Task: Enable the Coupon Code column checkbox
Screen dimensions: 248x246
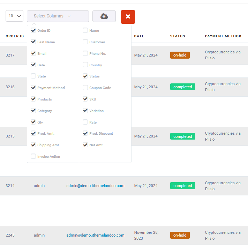Action: [x=85, y=88]
